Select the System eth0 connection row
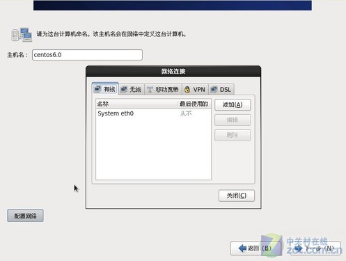The width and height of the screenshot is (346, 261). 153,113
